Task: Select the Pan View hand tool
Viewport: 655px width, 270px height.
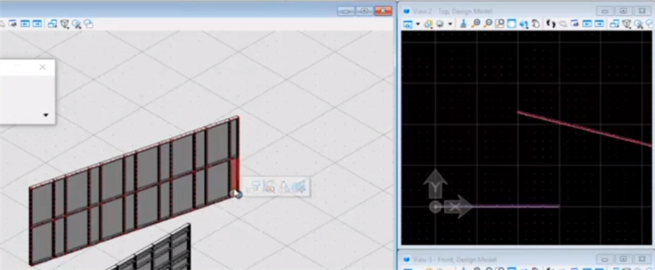Action: click(x=536, y=24)
